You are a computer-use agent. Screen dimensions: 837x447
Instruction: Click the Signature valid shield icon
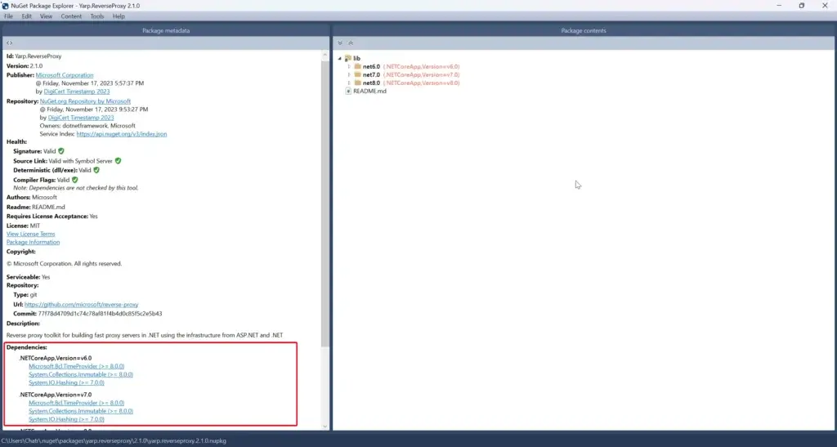60,151
